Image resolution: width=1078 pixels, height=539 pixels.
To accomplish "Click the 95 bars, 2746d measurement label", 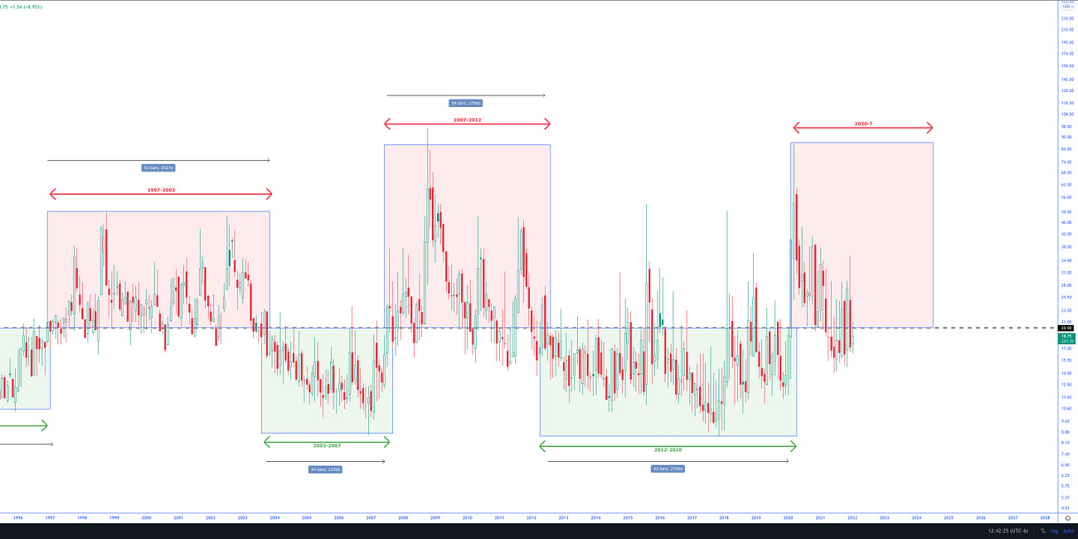I will coord(668,467).
